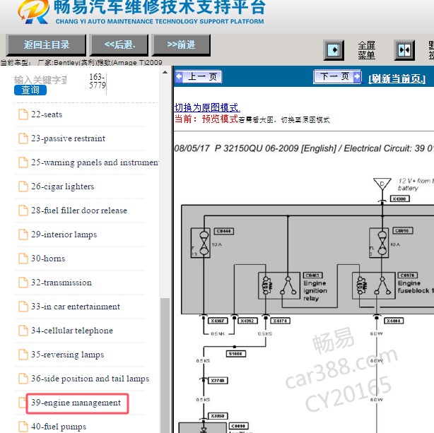Open 25-warning panels and instruments section
Screen dimensions: 434x433
click(x=95, y=162)
